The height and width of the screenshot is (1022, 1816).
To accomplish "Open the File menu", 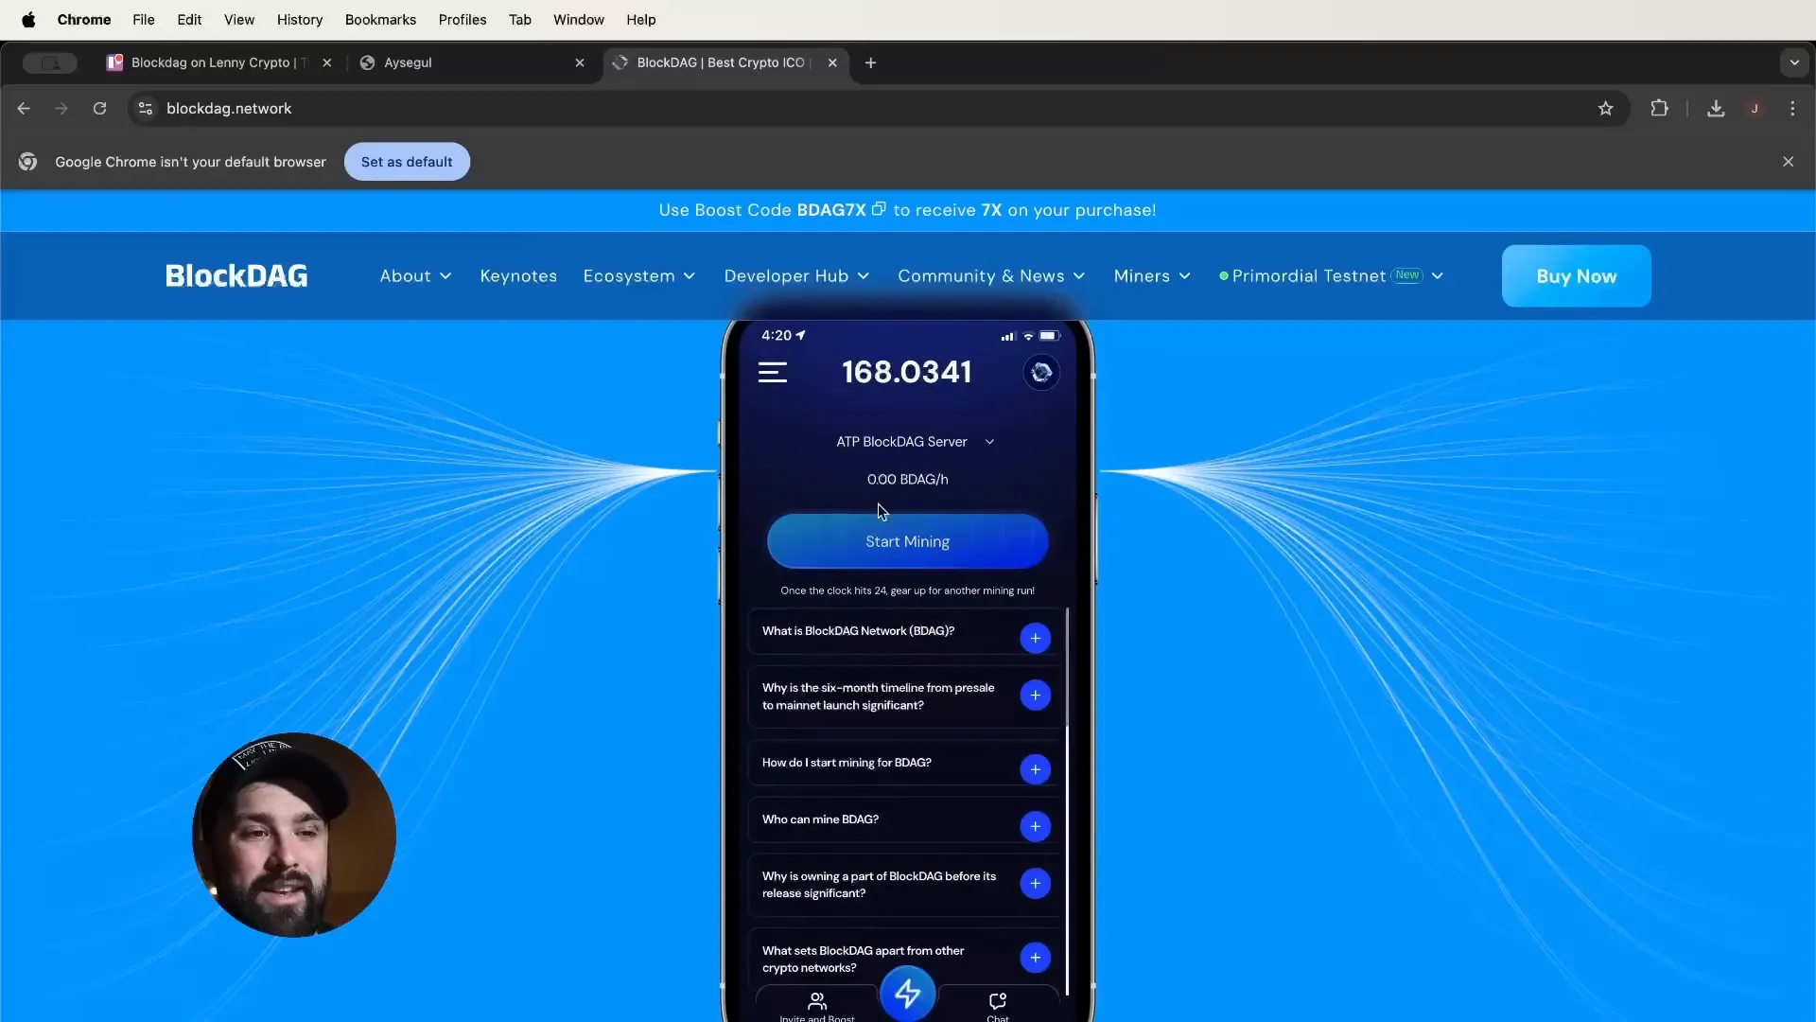I will coord(144,19).
